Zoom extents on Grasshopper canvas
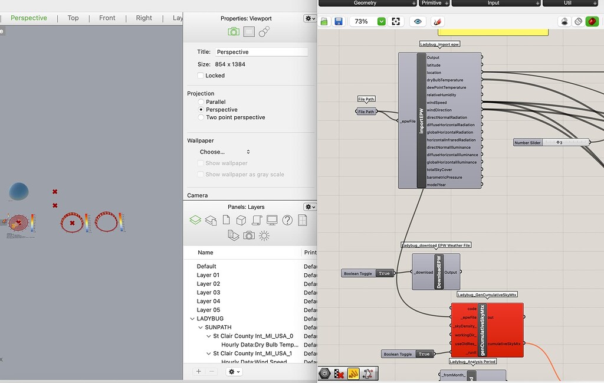604x383 pixels. click(x=396, y=22)
